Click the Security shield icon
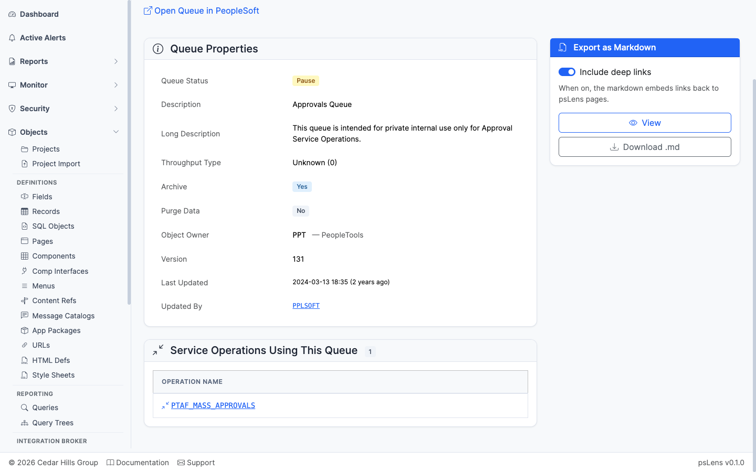The image size is (756, 472). tap(12, 109)
